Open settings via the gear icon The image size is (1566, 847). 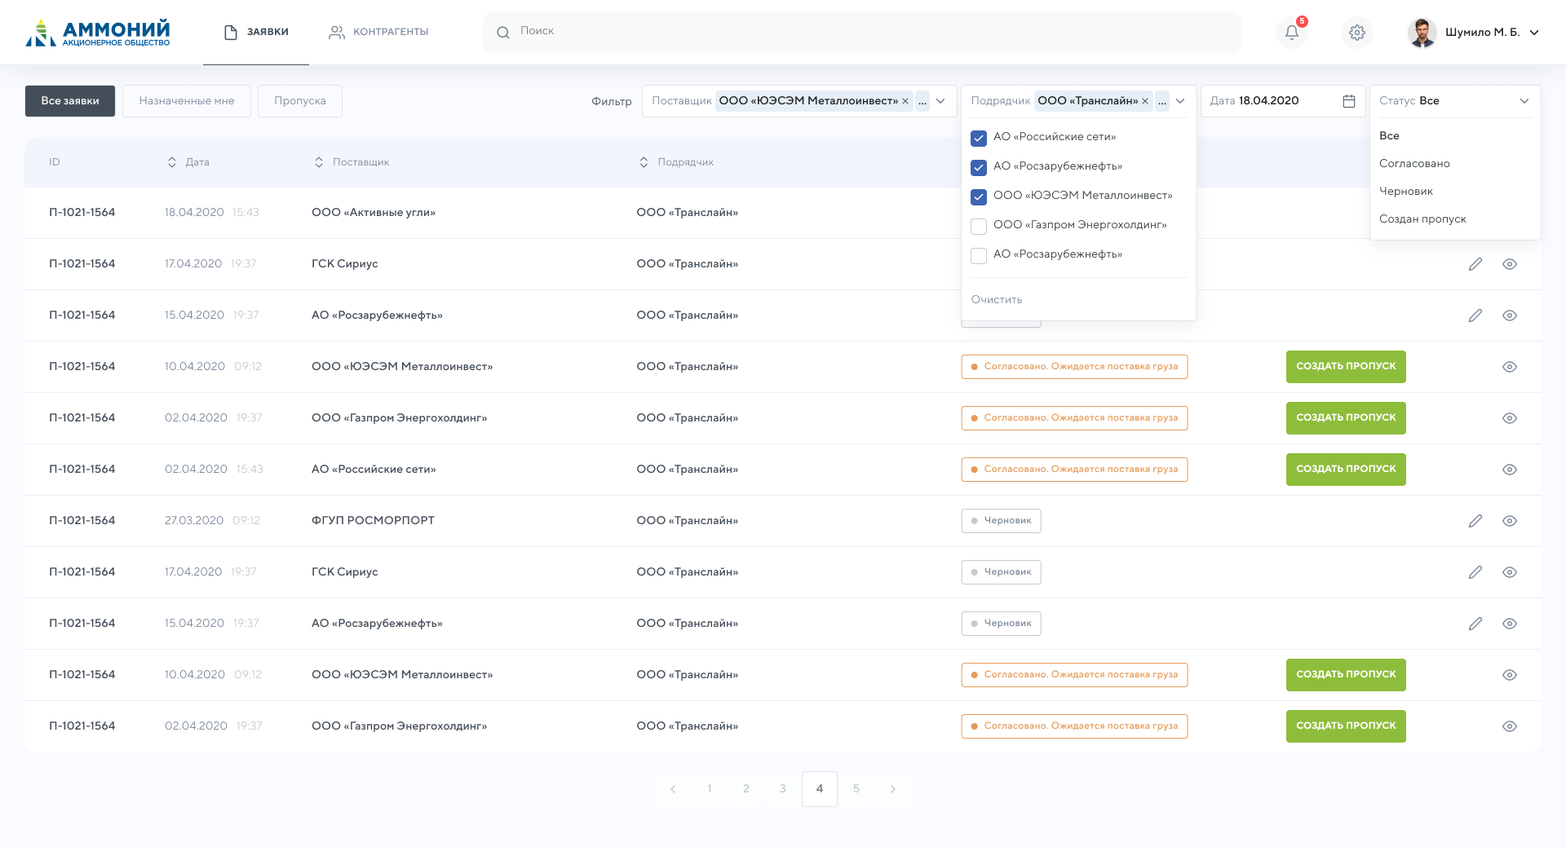click(1357, 33)
